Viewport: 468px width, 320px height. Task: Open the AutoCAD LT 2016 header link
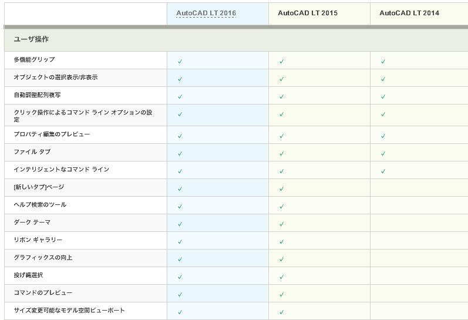pyautogui.click(x=206, y=13)
